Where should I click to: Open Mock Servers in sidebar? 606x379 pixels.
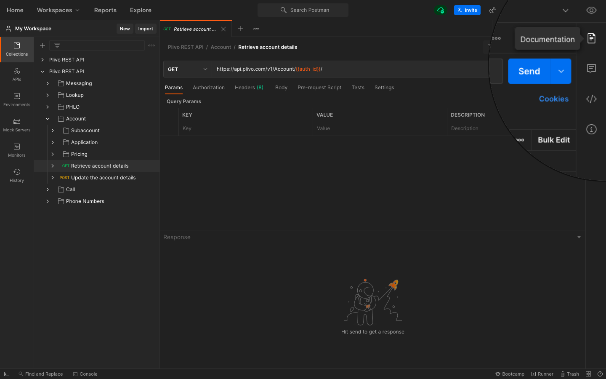click(x=17, y=125)
